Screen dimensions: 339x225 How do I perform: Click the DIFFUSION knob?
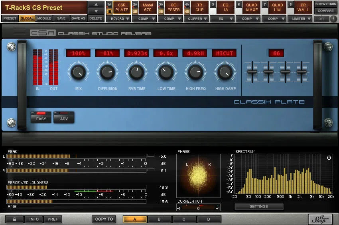[x=106, y=72]
